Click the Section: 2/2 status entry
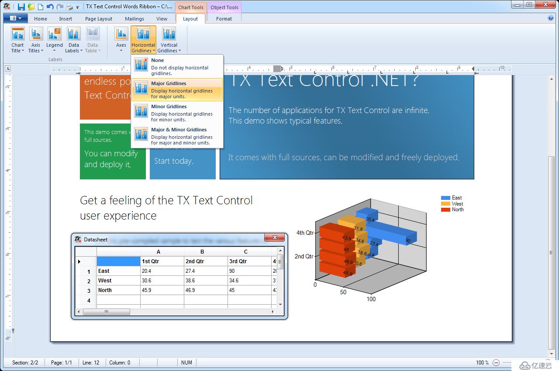Screen dimensions: 559x371 pyautogui.click(x=25, y=363)
